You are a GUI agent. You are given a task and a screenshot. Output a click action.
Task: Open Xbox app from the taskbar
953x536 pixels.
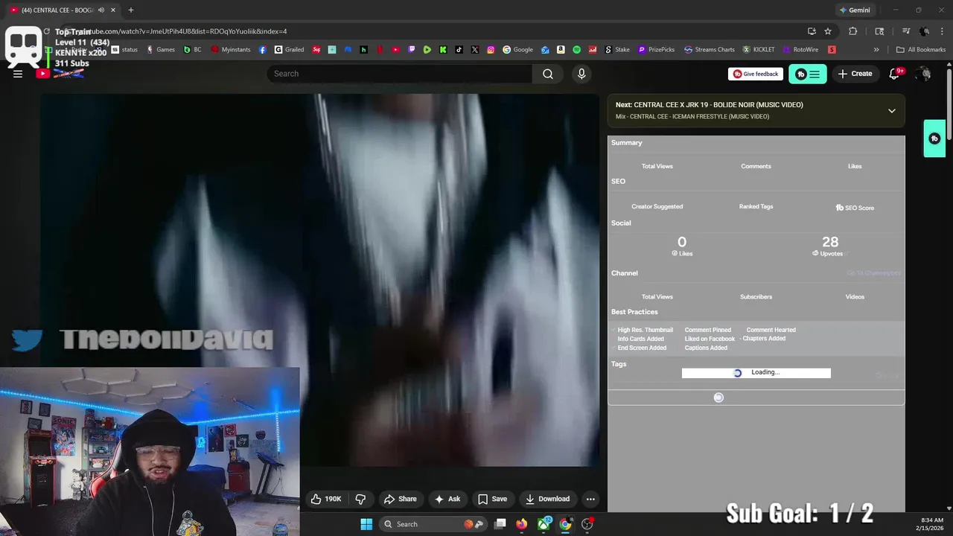544,524
